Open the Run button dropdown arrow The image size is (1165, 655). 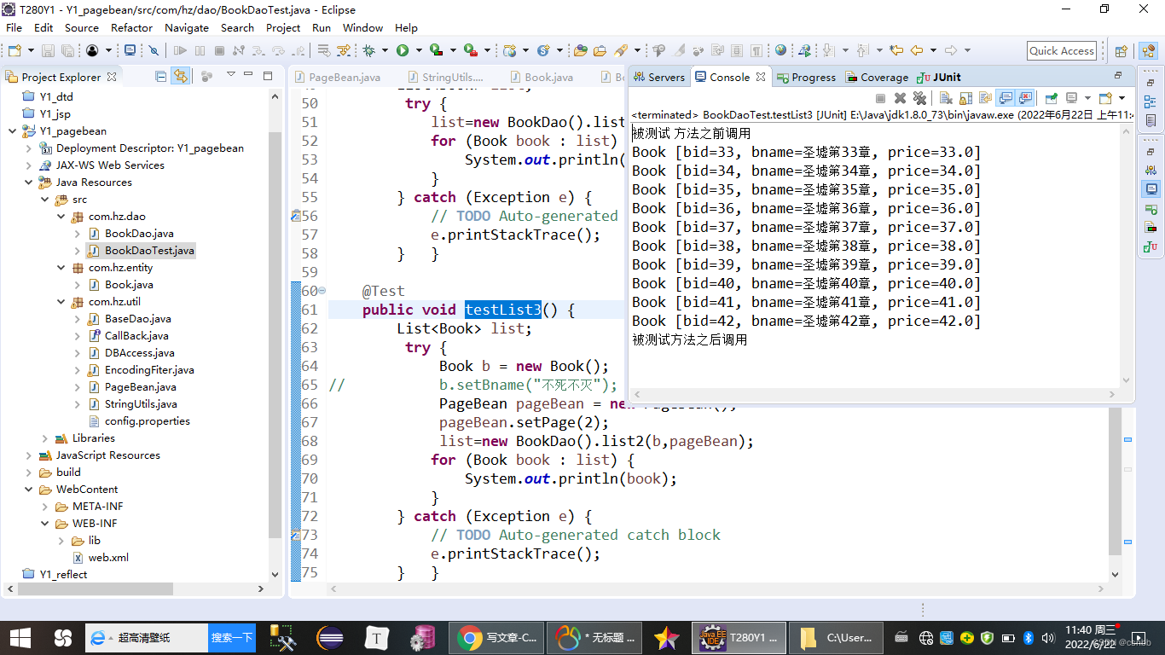pyautogui.click(x=419, y=50)
